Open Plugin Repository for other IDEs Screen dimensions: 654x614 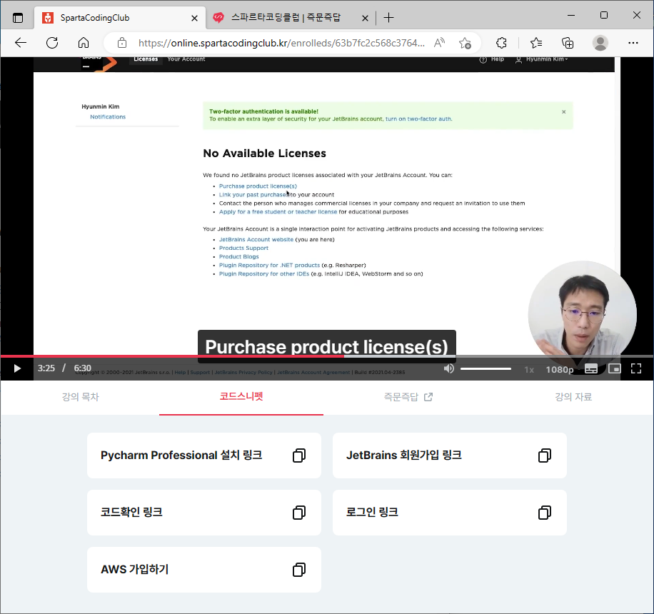tap(264, 274)
